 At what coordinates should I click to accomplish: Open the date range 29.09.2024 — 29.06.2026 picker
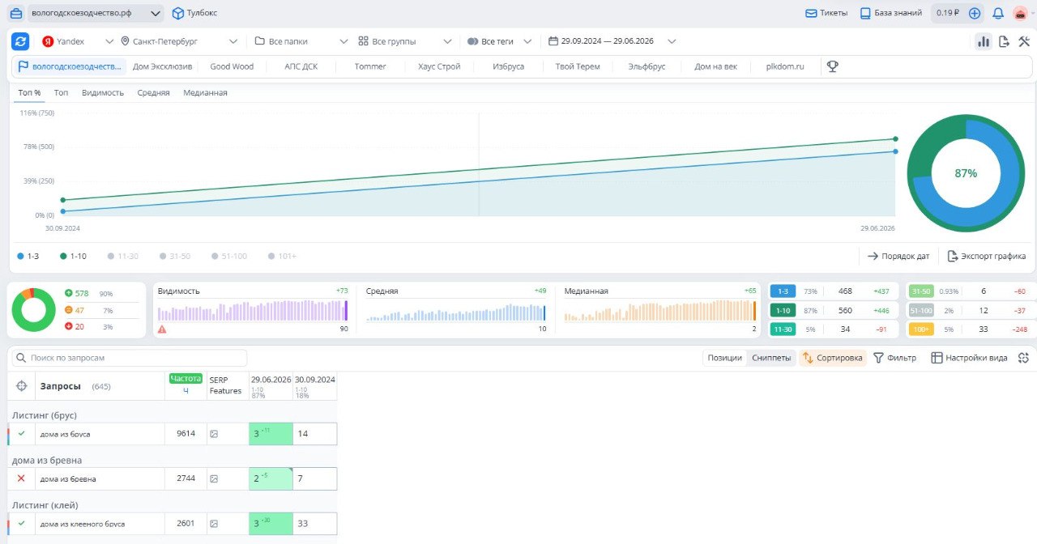click(612, 41)
